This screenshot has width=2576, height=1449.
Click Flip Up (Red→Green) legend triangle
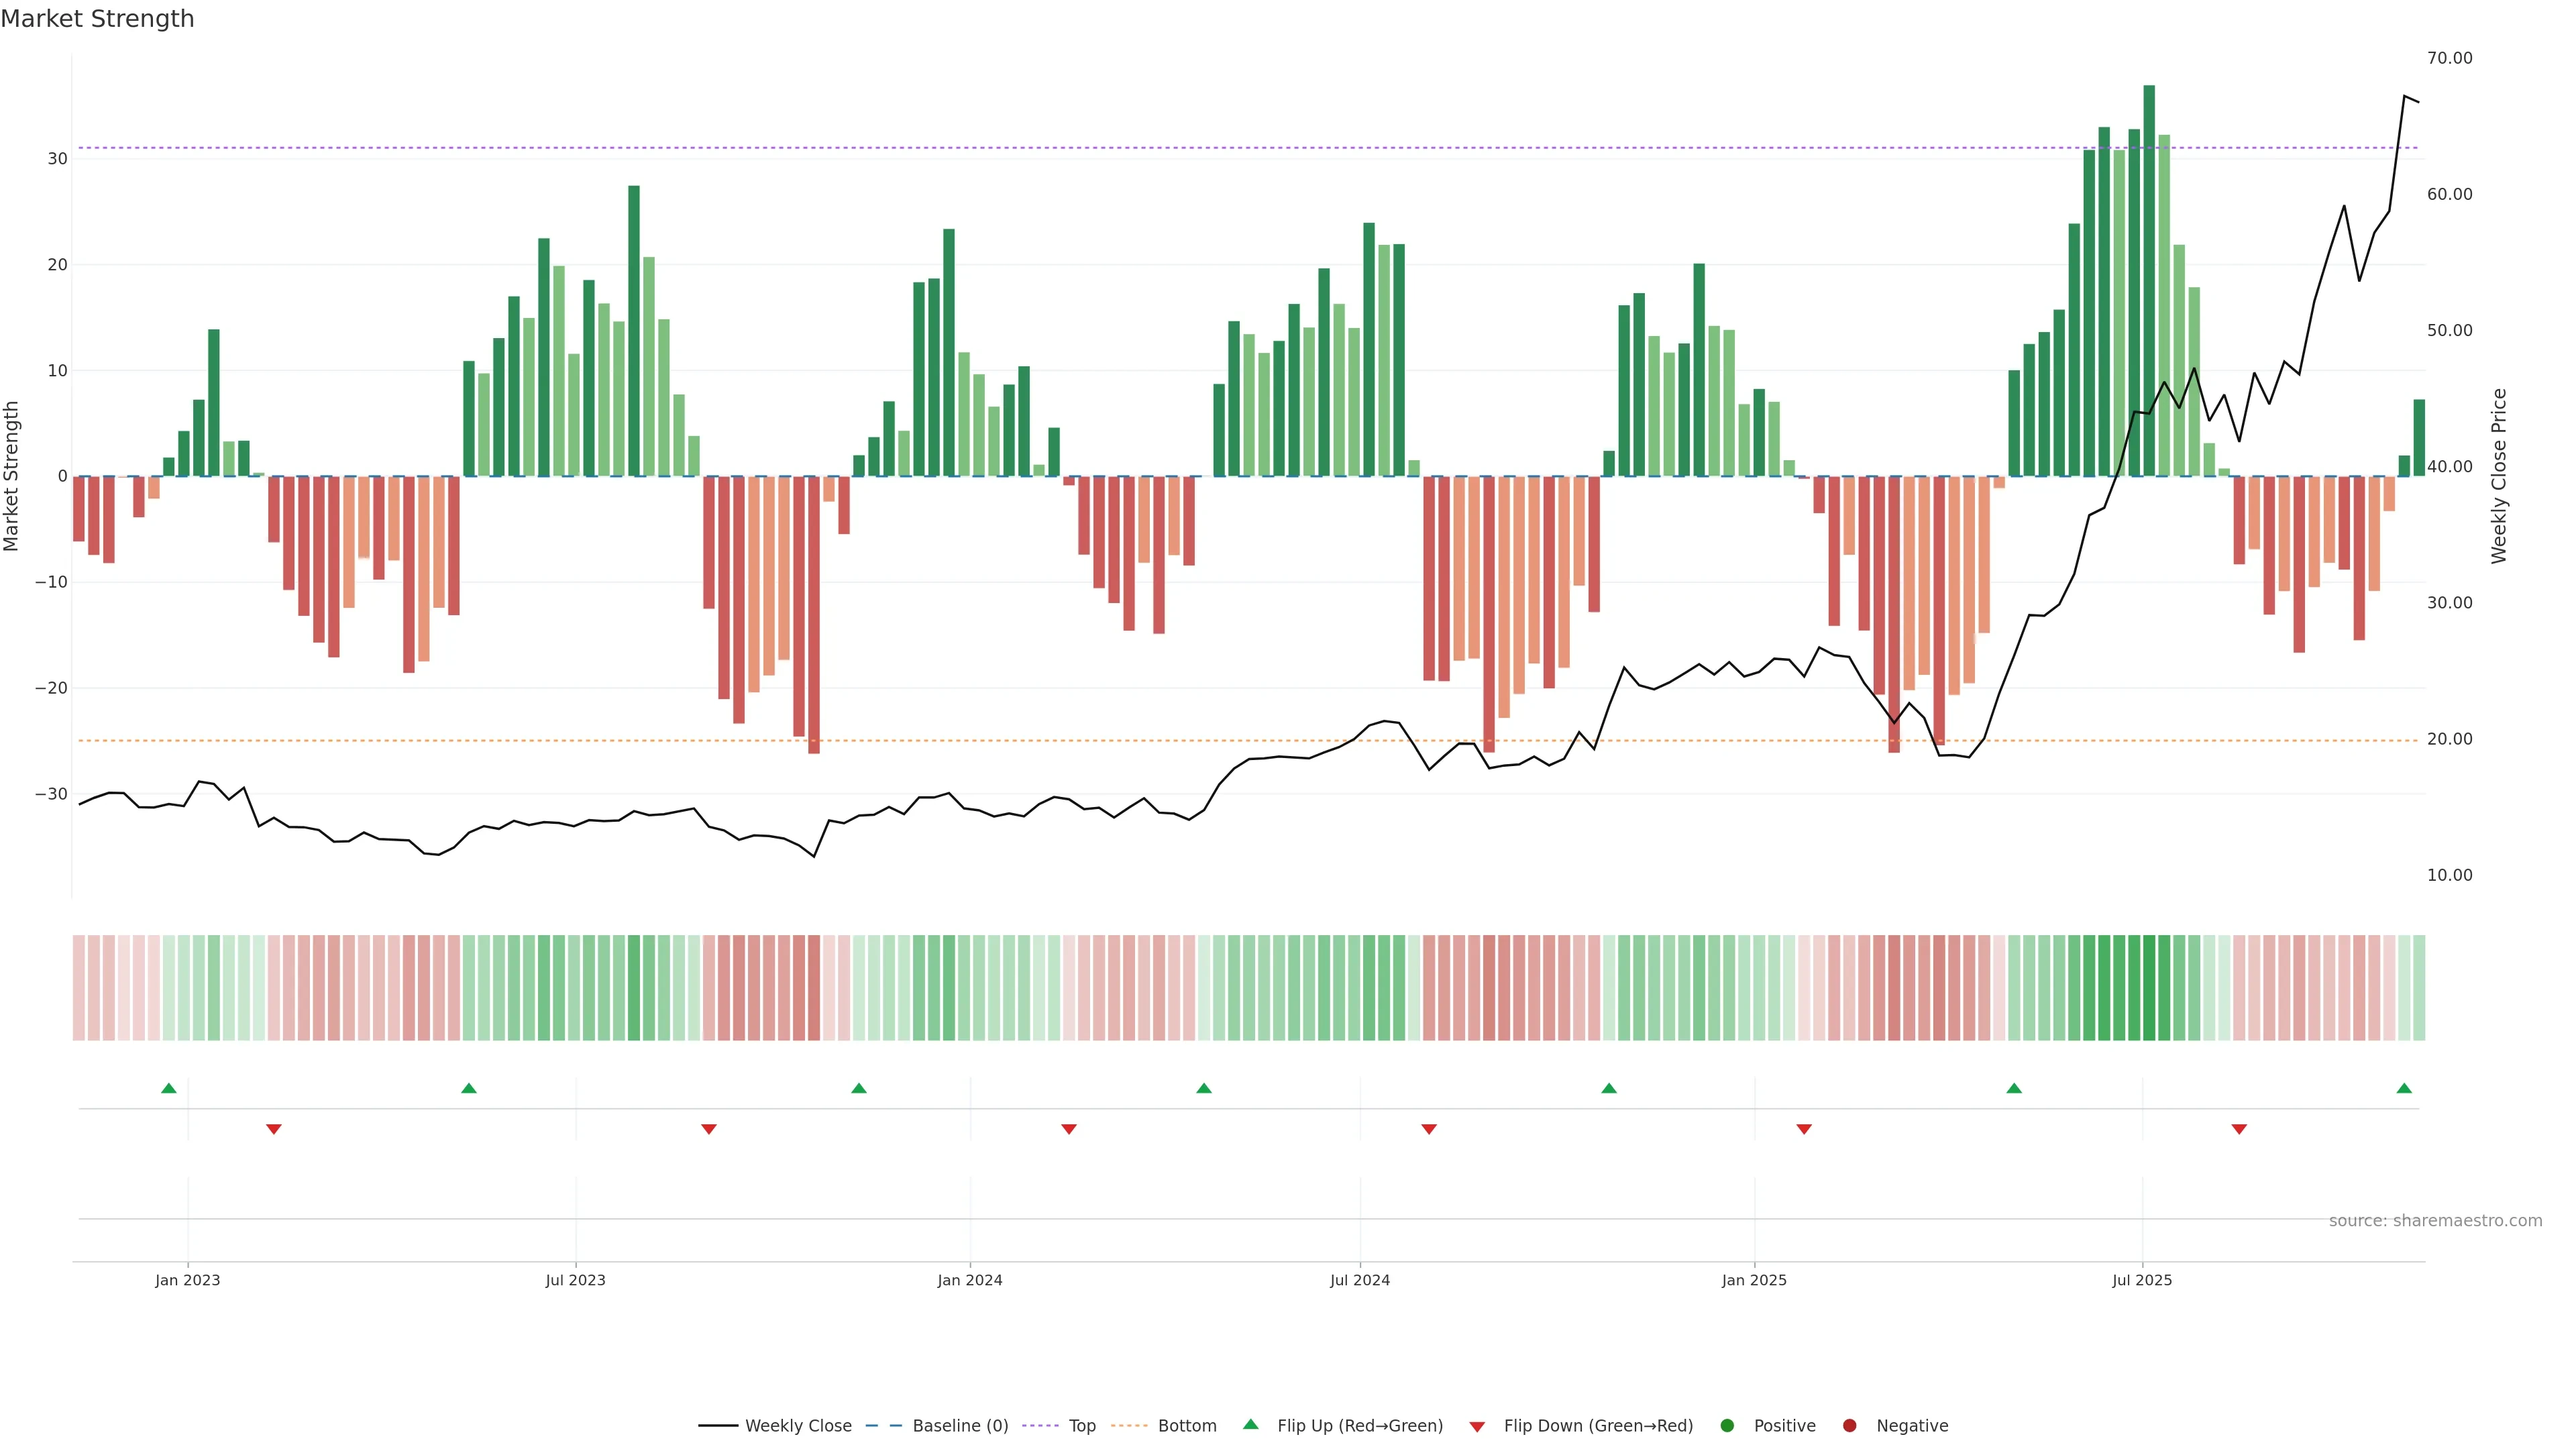(1250, 1424)
